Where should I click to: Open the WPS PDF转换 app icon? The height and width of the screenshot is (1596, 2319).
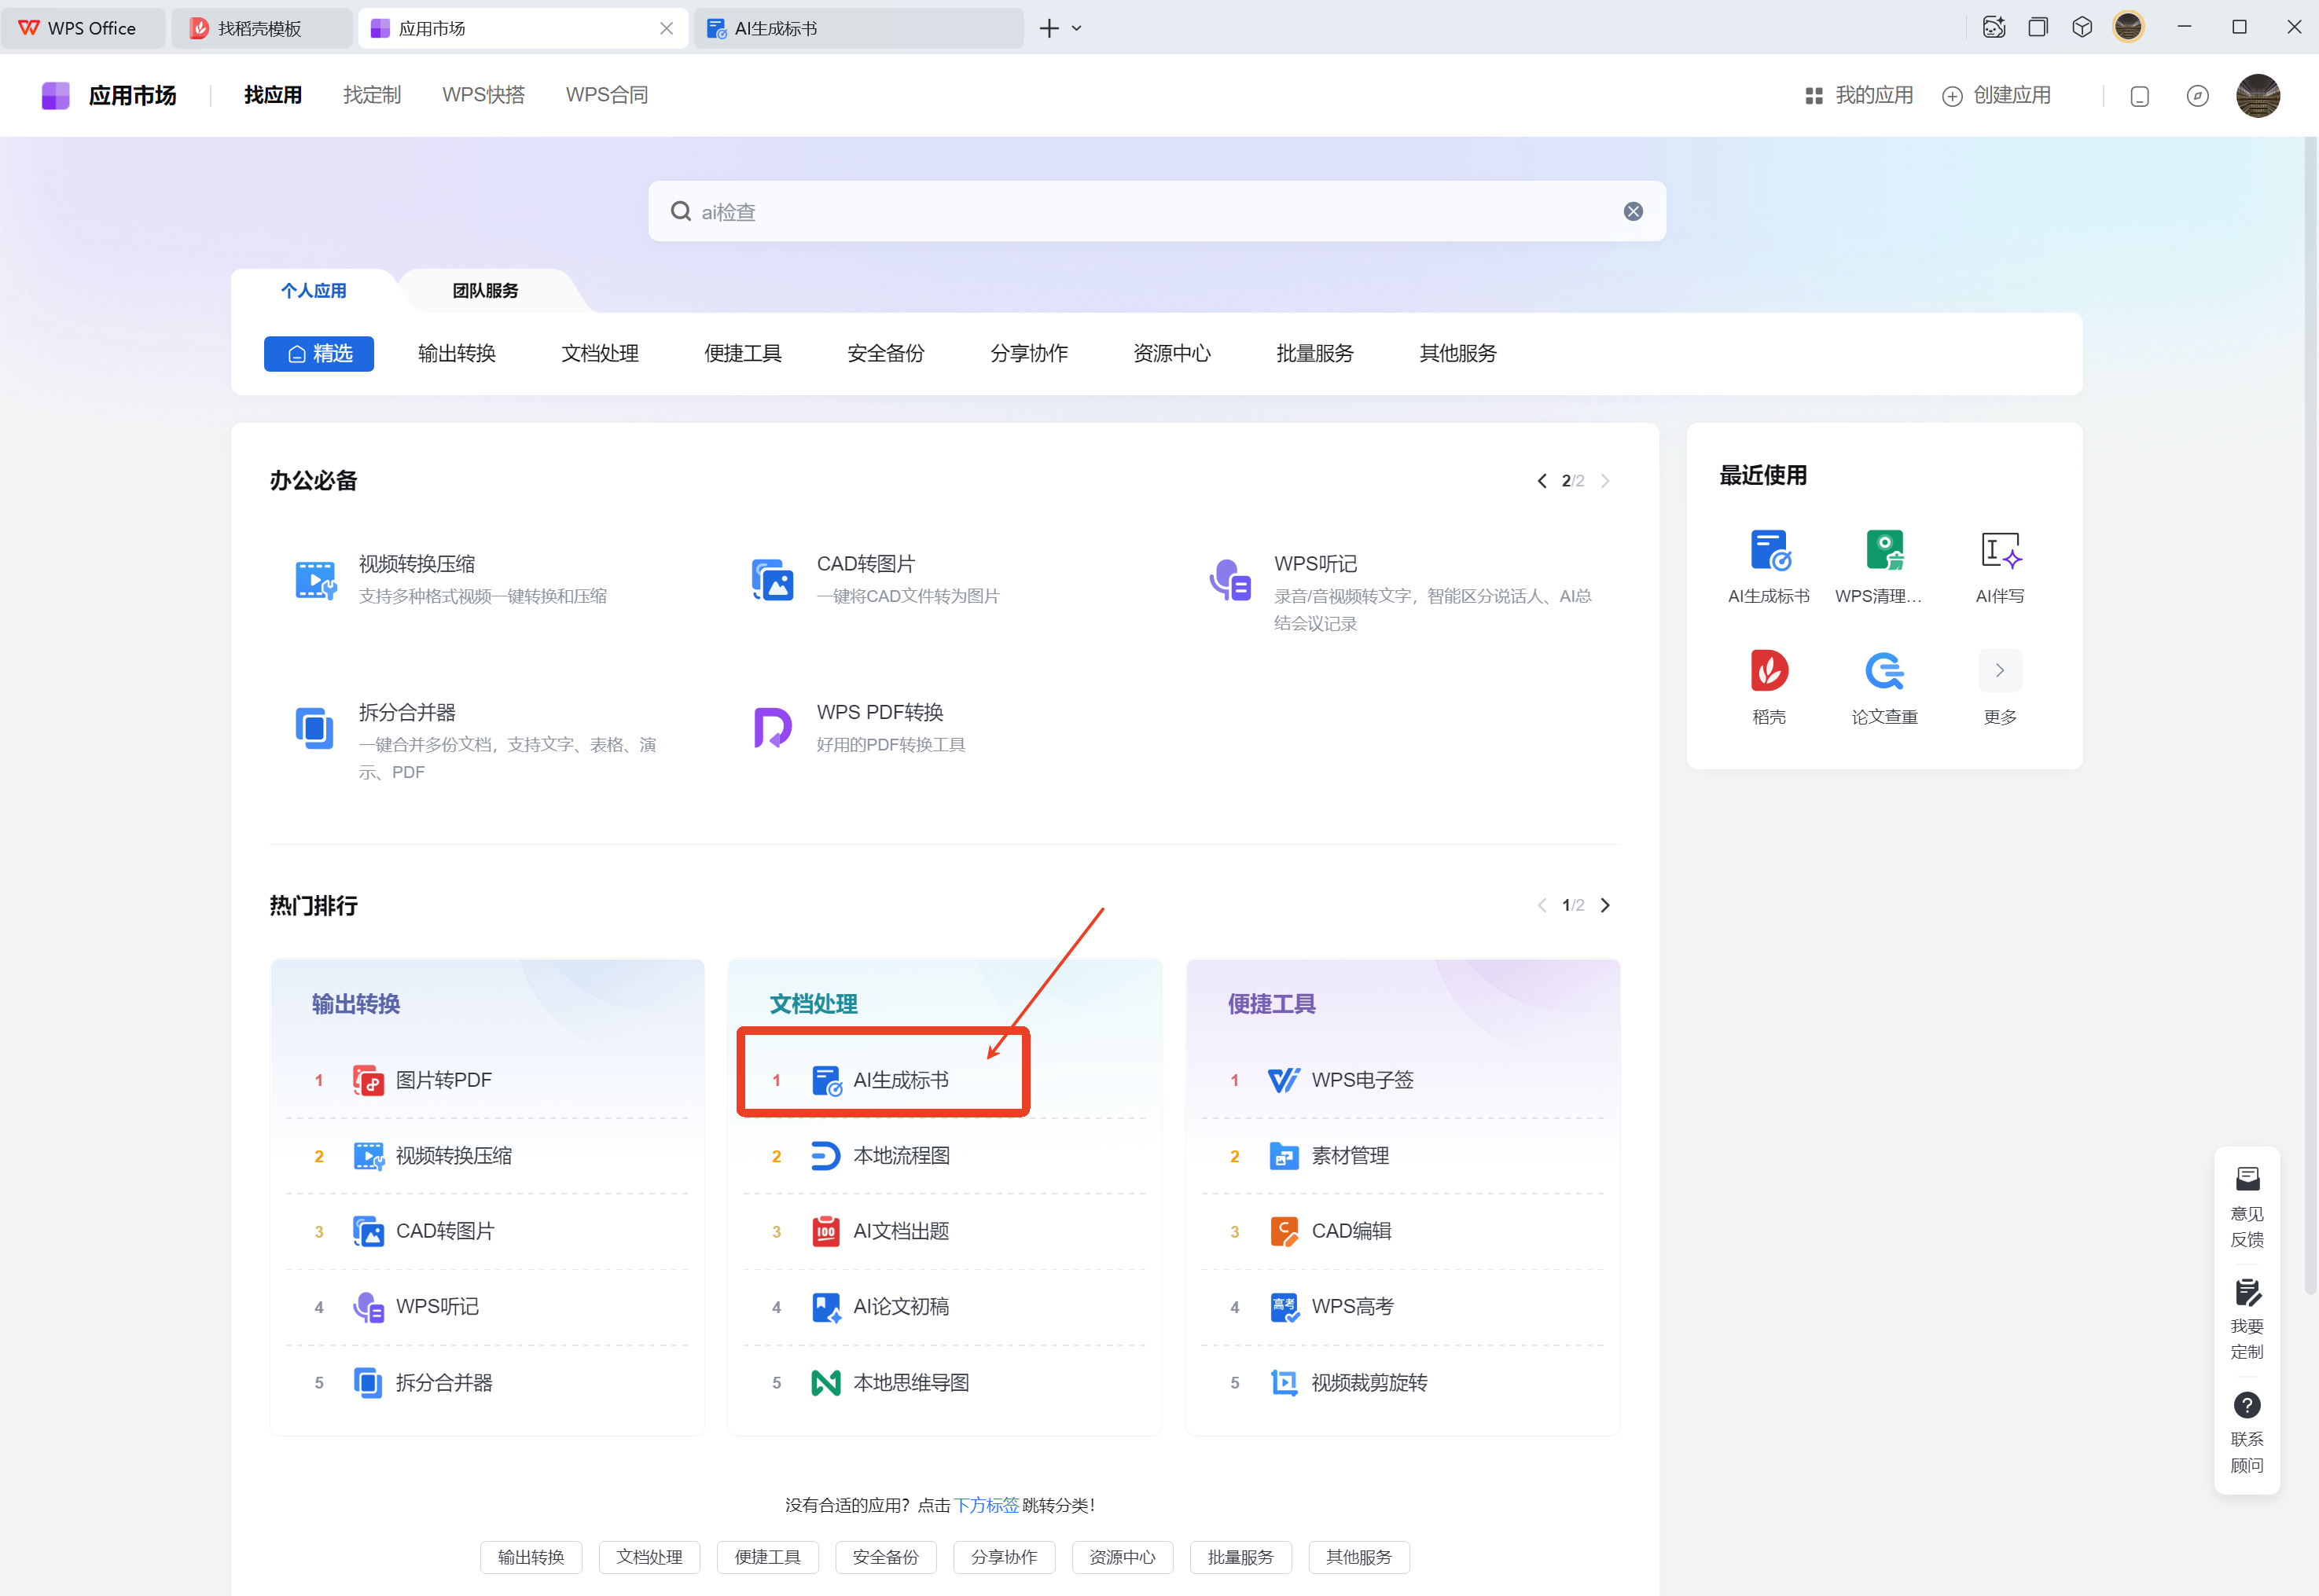point(772,728)
